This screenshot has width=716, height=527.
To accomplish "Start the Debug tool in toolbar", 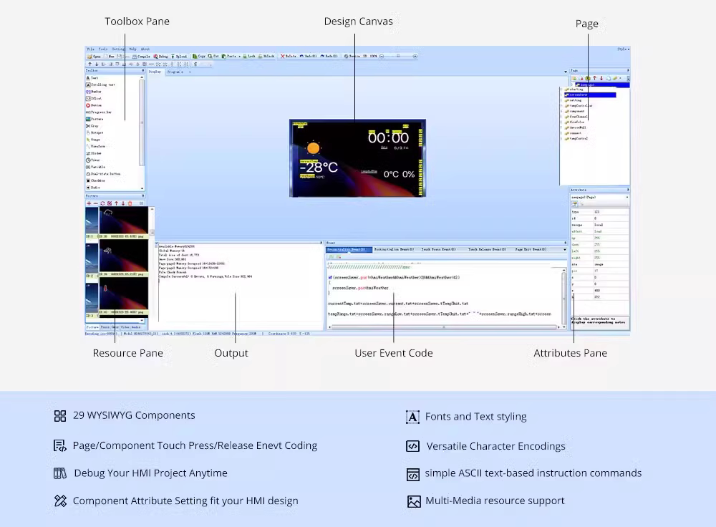I will 160,56.
